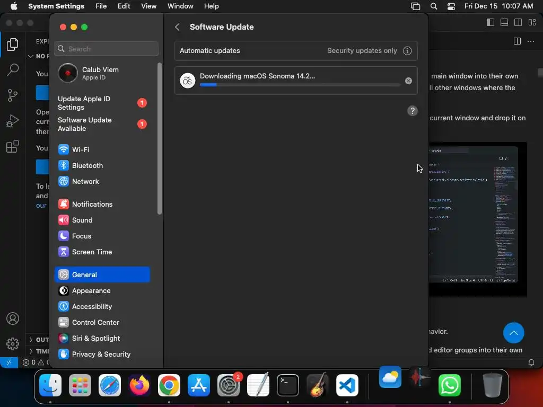Open the Software Update help button
543x407 pixels.
click(x=413, y=111)
